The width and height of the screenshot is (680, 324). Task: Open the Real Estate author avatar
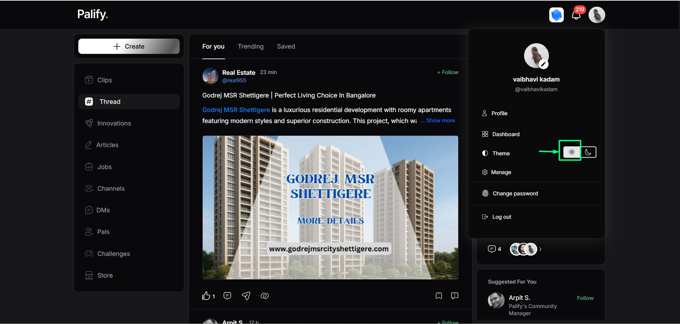[x=210, y=76]
